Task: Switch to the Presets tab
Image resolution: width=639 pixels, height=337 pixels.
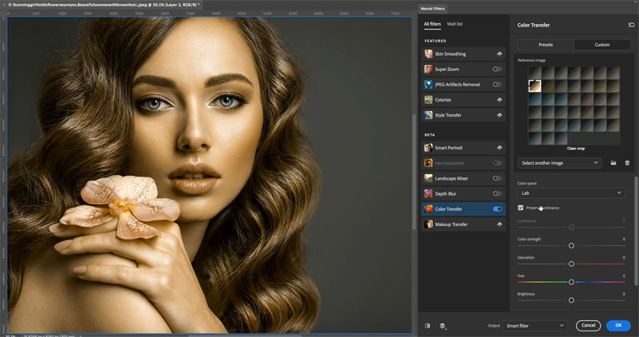Action: point(546,45)
